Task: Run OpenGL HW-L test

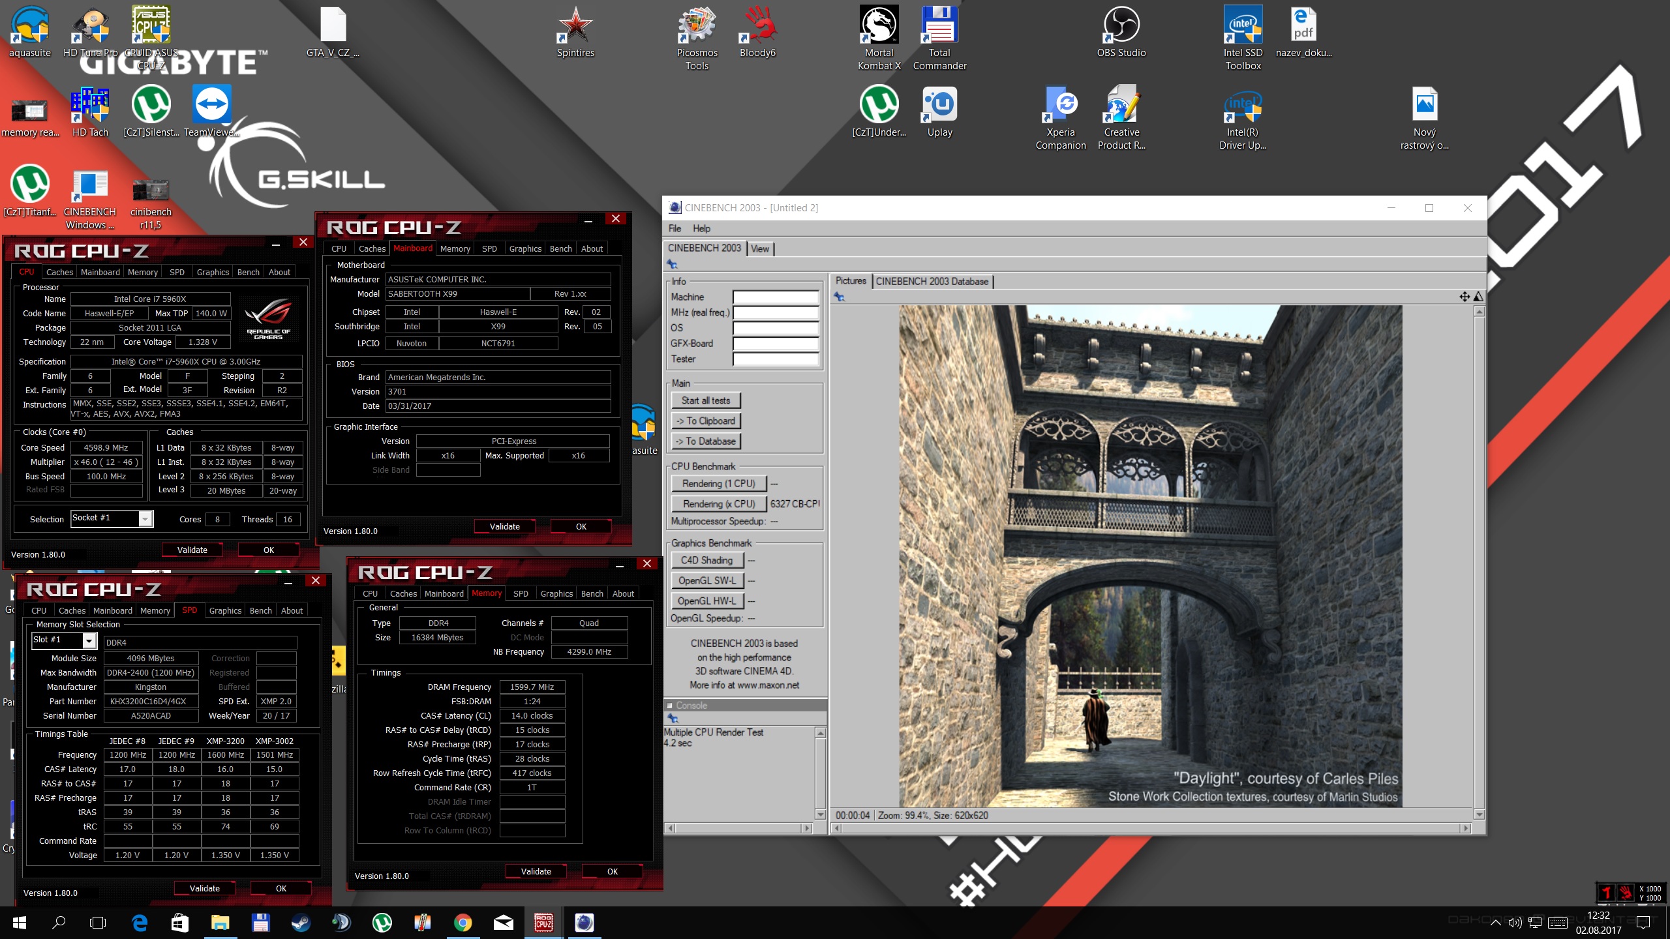Action: coord(706,601)
